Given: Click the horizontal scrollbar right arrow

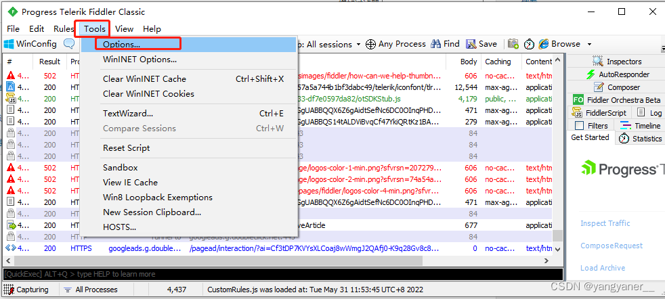Looking at the screenshot, I should pyautogui.click(x=547, y=260).
